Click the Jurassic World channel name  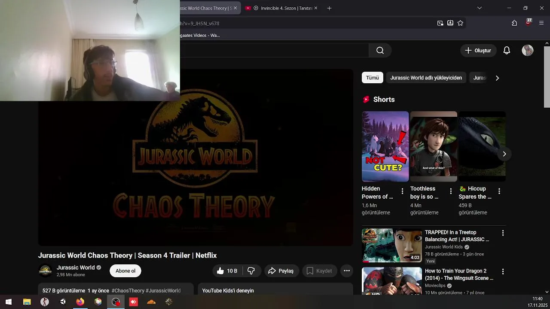click(x=76, y=267)
